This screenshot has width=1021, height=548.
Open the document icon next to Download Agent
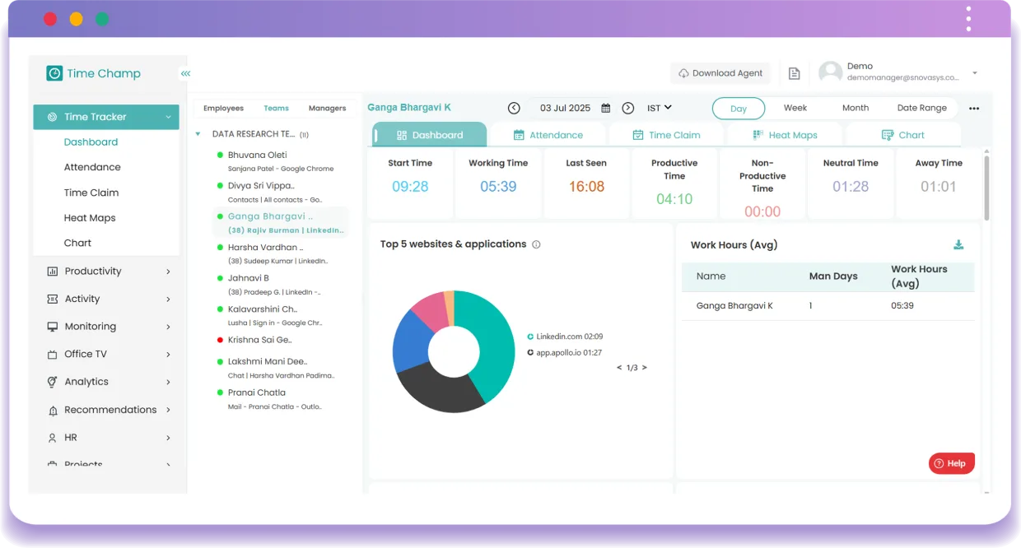coord(795,73)
